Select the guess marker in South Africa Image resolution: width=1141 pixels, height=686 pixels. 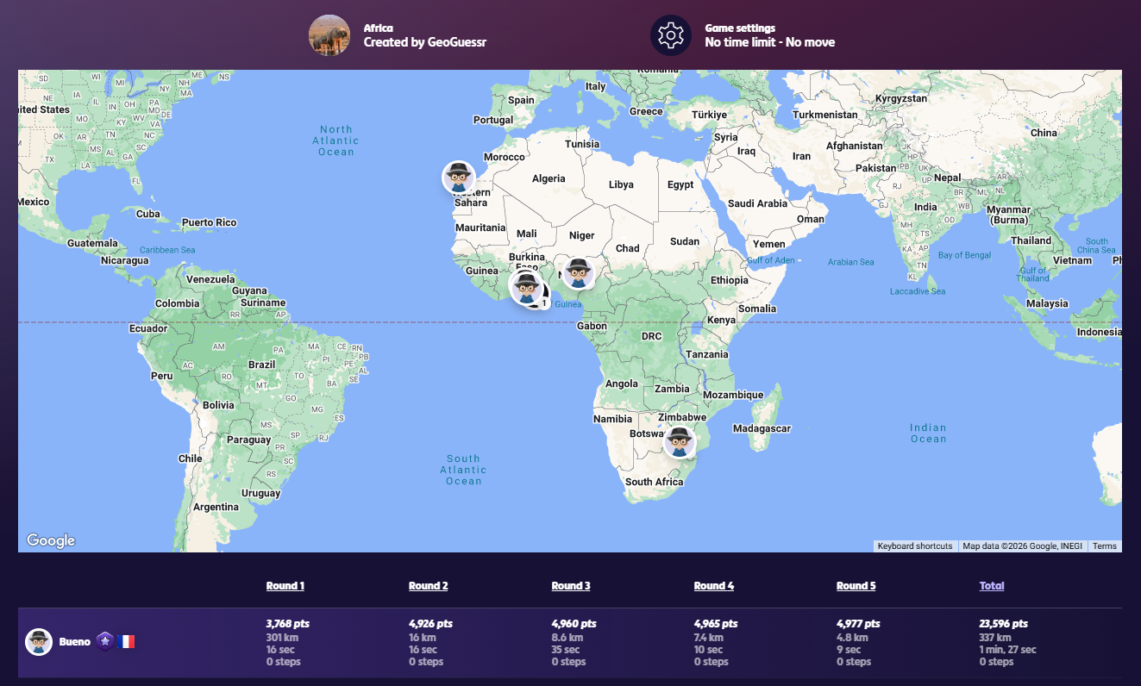[x=680, y=442]
